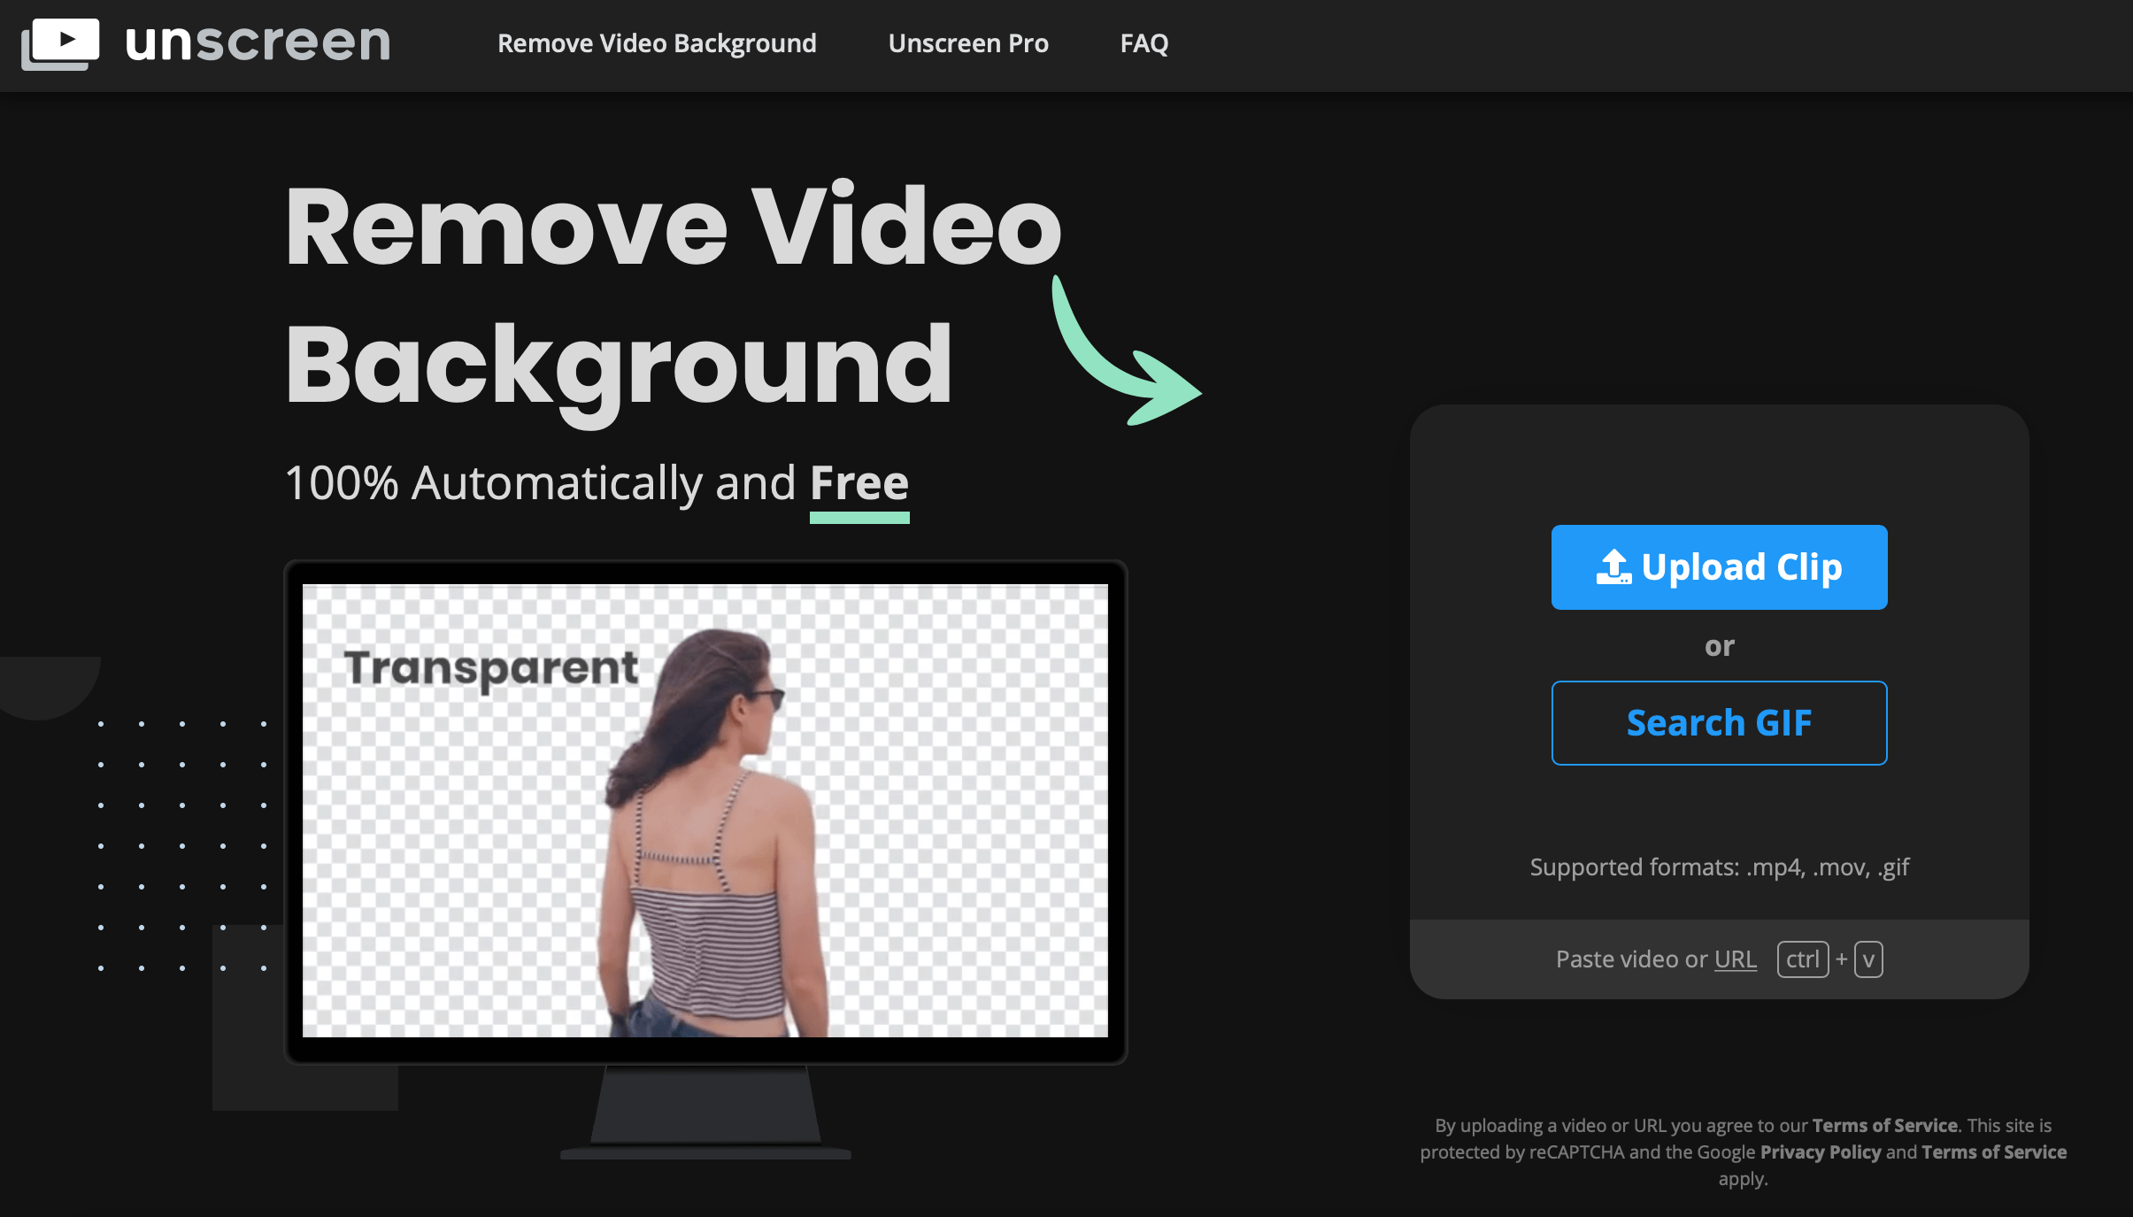
Task: Open Terms of Service link after 'our'
Action: [x=1884, y=1125]
